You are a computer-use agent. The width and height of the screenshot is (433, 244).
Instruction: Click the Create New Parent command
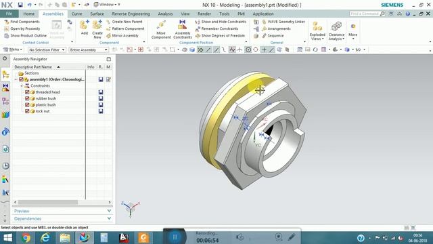pos(124,22)
